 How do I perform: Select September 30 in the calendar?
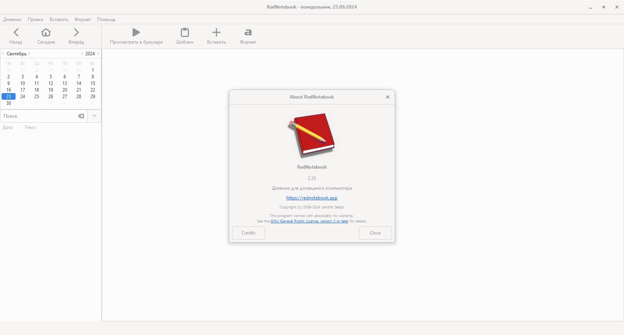9,103
